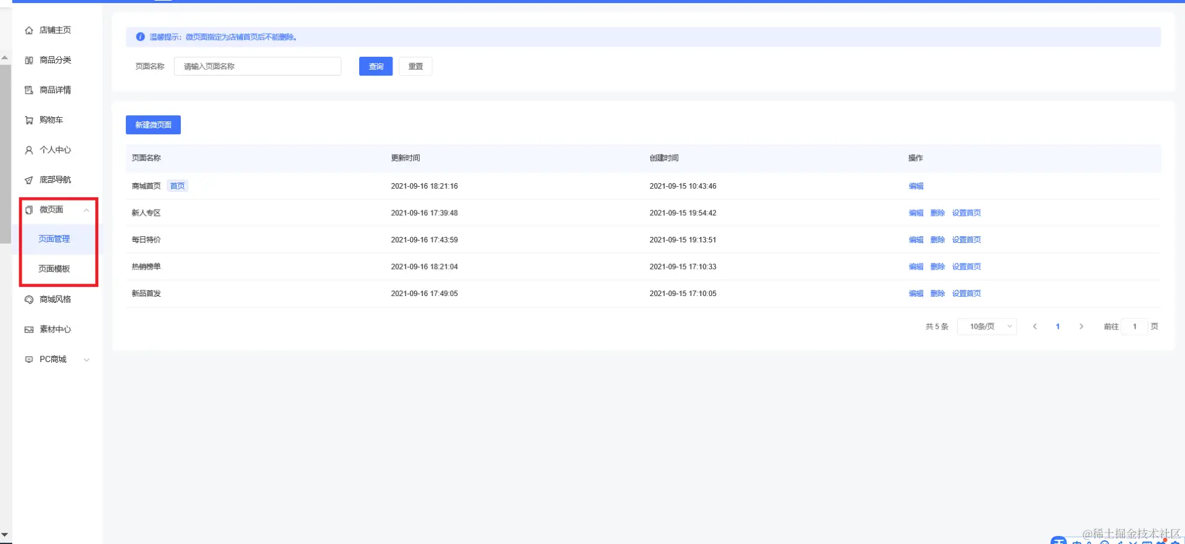The height and width of the screenshot is (544, 1185).
Task: Edit the 新人专区 row
Action: click(x=916, y=213)
